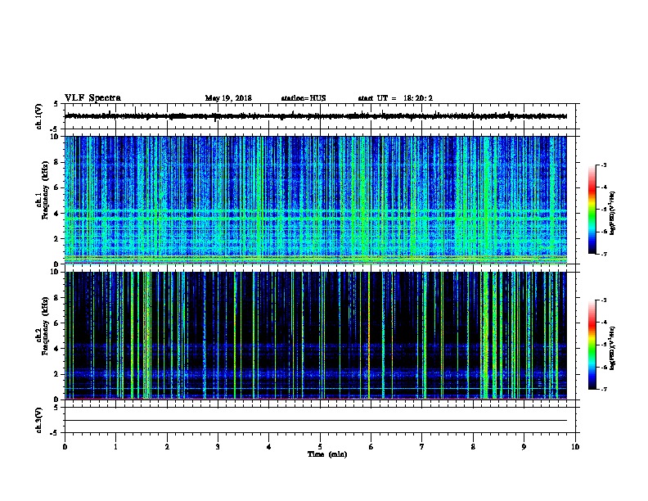The height and width of the screenshot is (501, 648).
Task: Click the ch.1 spectrogram color scale bar
Action: pyautogui.click(x=592, y=210)
